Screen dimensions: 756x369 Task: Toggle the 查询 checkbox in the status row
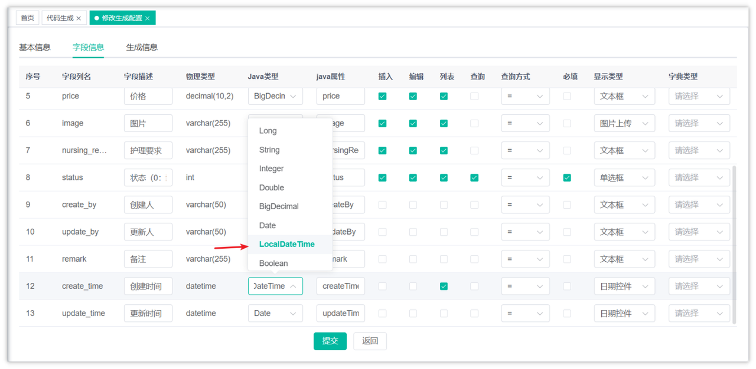[474, 177]
